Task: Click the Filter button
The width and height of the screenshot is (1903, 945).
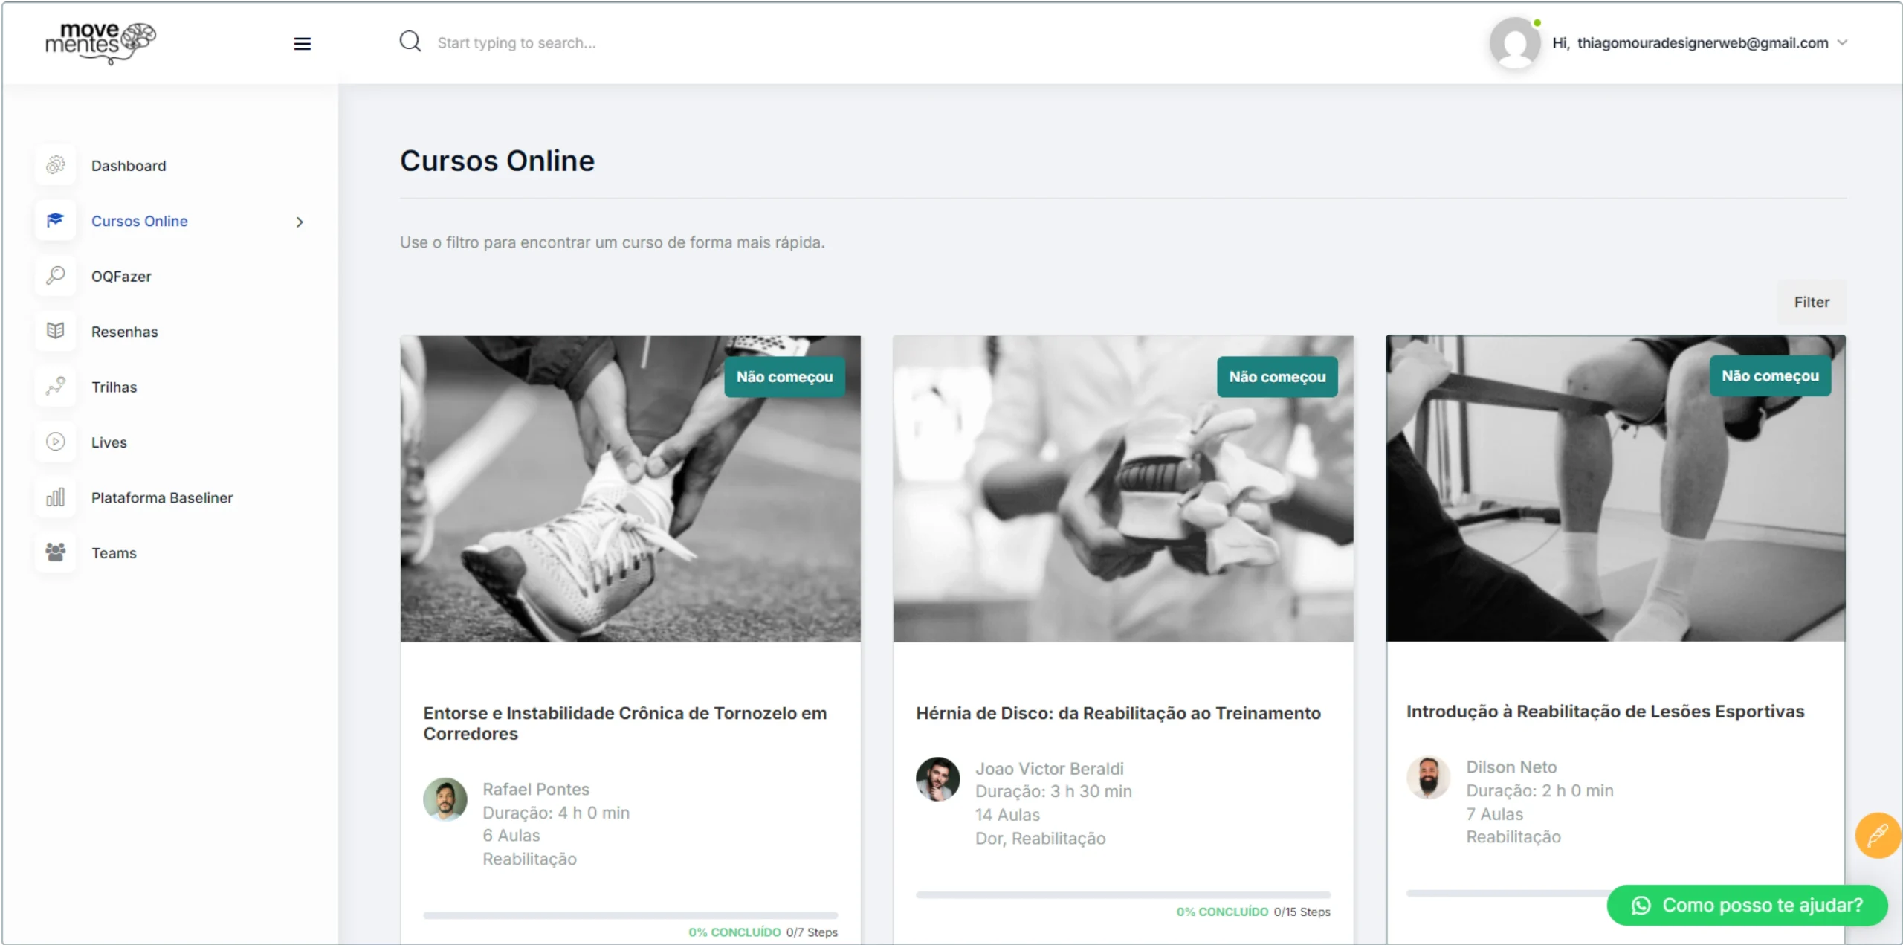Action: (1811, 302)
